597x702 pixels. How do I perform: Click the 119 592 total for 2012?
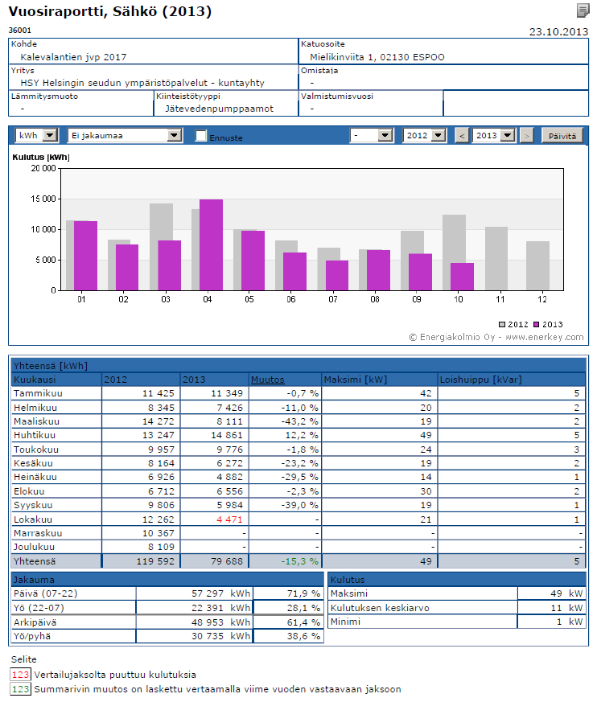(x=155, y=561)
